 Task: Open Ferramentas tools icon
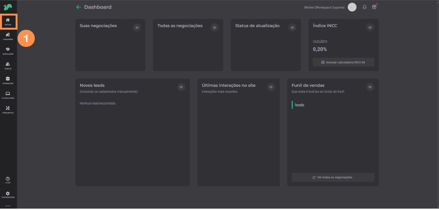coord(8,110)
